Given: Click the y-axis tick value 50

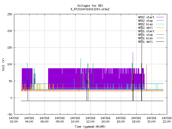Looking at the screenshot, I should point(10,81).
